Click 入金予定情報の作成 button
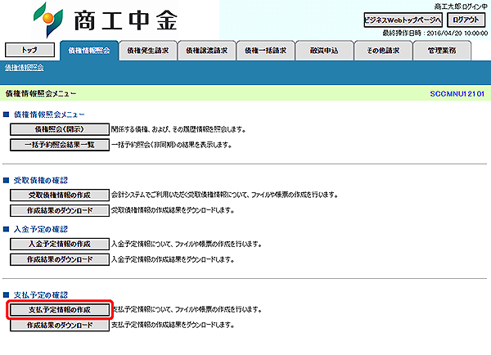This screenshot has width=491, height=355. pos(60,244)
